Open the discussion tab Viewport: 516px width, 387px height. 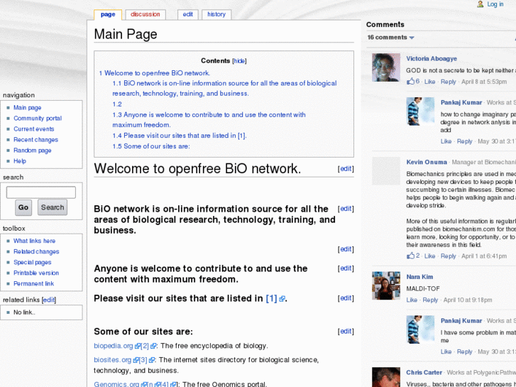145,14
